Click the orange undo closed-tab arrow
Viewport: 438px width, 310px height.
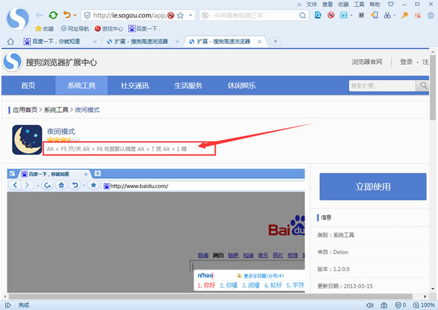(x=67, y=15)
